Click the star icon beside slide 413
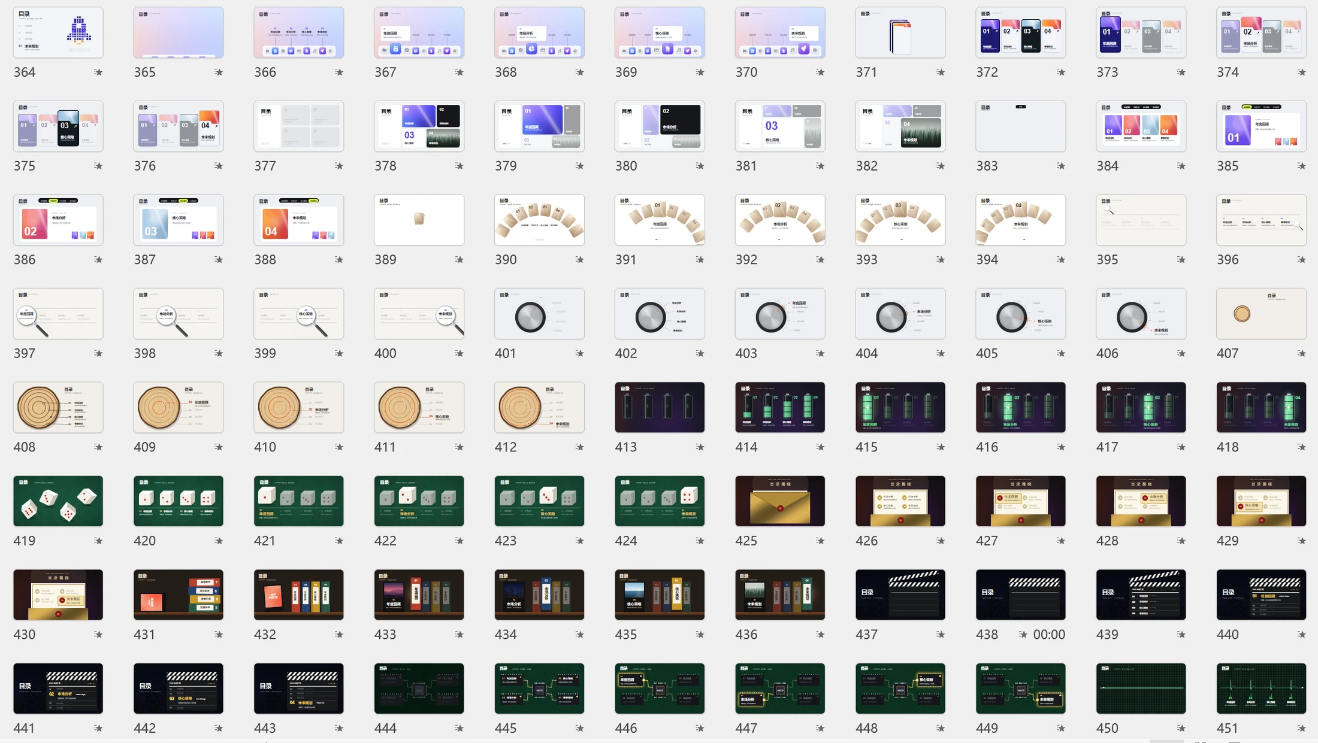 tap(700, 447)
